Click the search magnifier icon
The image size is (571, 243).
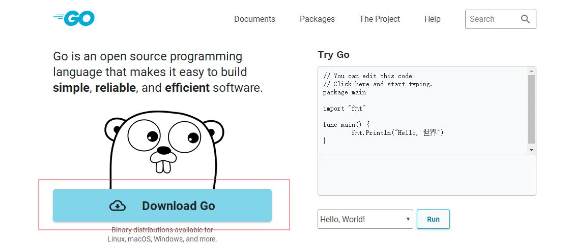(525, 19)
